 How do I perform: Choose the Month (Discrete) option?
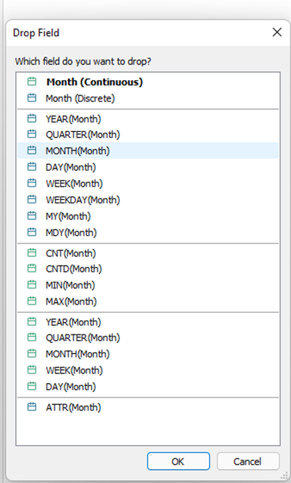click(148, 98)
